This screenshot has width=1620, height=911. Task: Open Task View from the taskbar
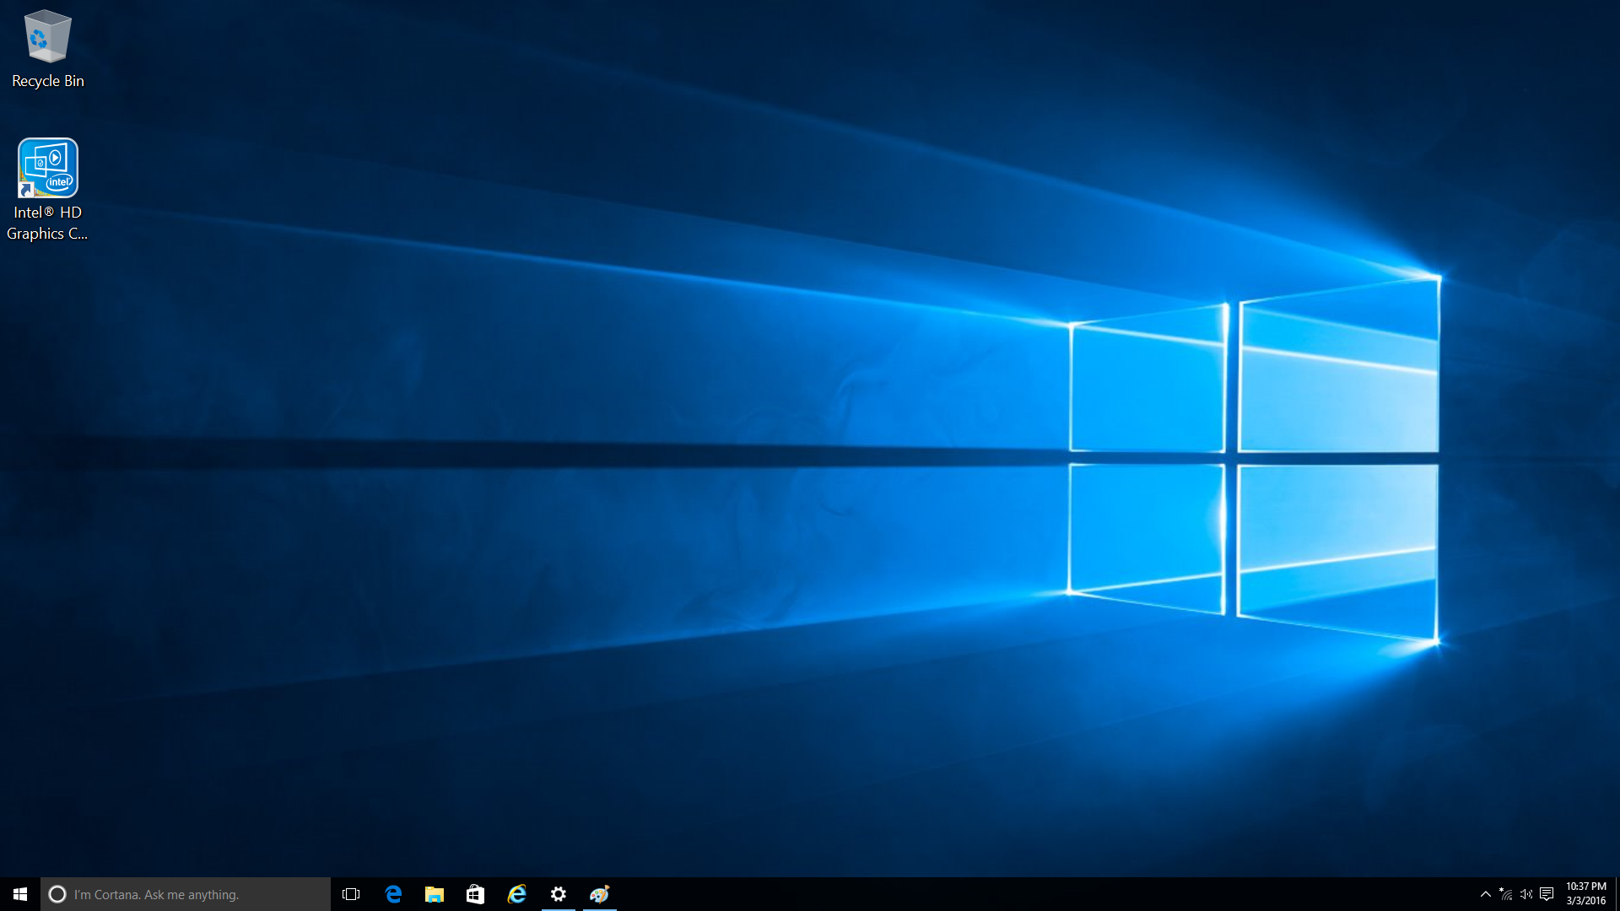pos(351,894)
